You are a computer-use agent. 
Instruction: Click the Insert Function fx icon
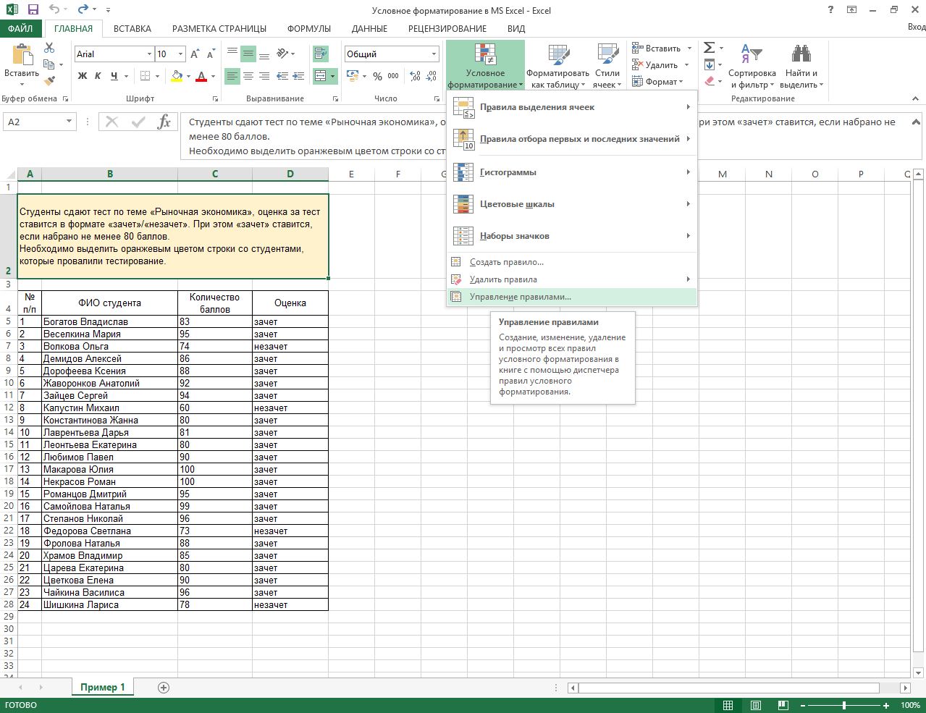pos(164,122)
